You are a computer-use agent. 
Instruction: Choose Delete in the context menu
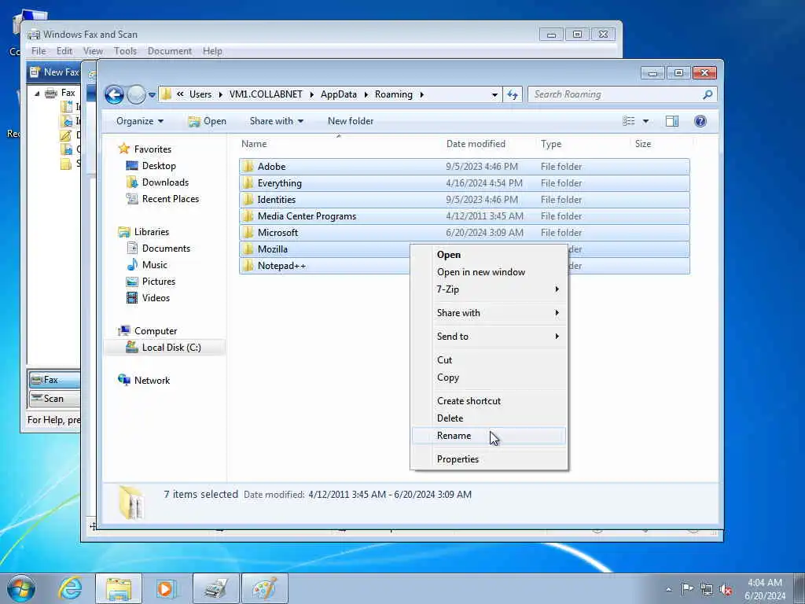(489, 418)
